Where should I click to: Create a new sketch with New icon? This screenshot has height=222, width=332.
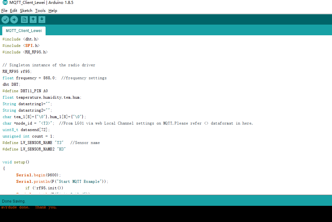pos(24,20)
